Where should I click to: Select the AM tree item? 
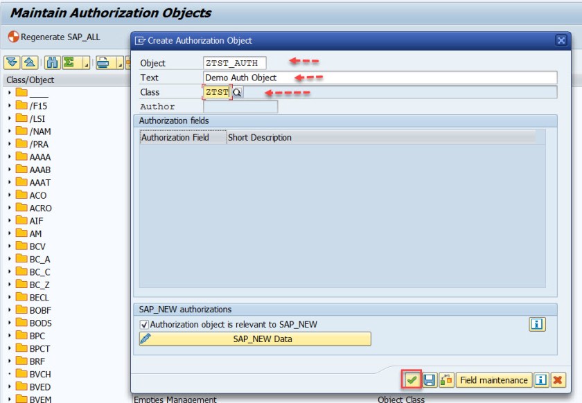pos(35,233)
